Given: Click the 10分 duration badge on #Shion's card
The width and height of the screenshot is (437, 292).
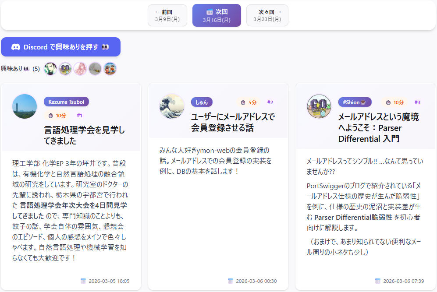Looking at the screenshot, I should click(395, 102).
